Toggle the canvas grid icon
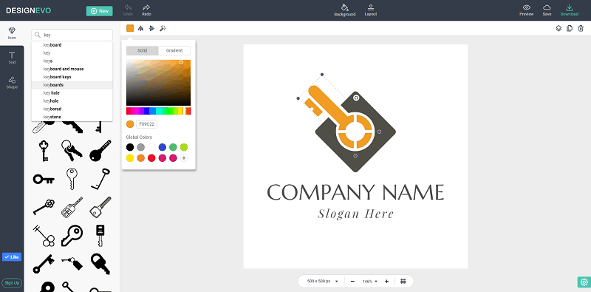This screenshot has width=591, height=292. click(x=403, y=281)
